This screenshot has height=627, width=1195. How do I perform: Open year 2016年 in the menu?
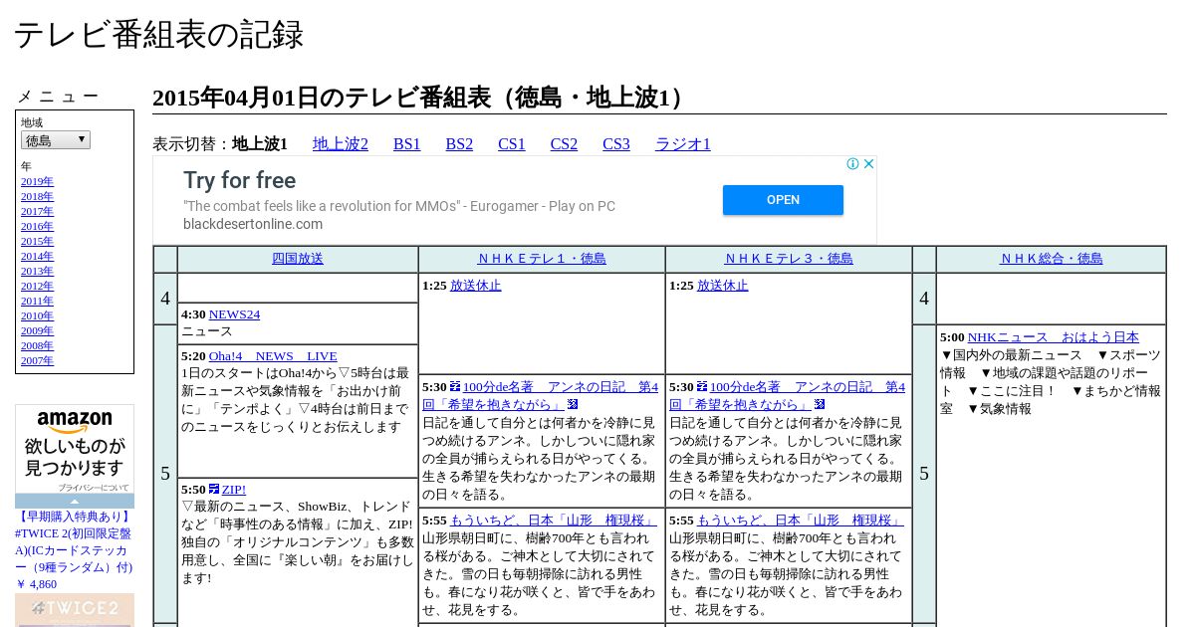[37, 227]
